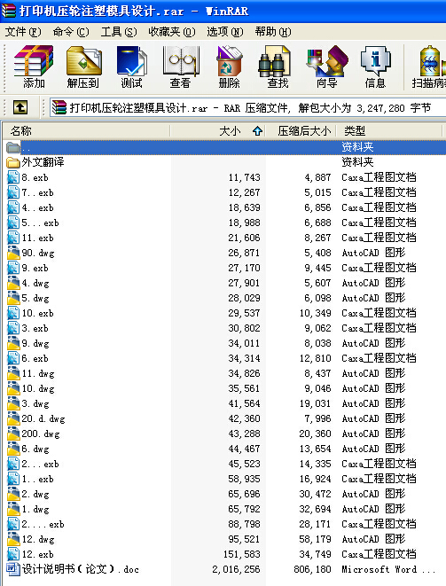Click the icon of 90.dwg file

(13, 253)
